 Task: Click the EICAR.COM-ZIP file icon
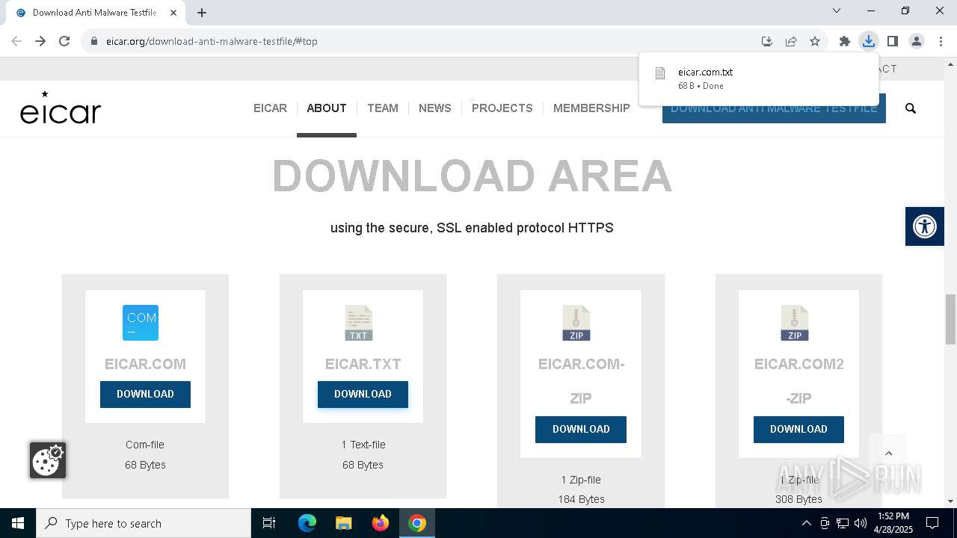point(576,323)
